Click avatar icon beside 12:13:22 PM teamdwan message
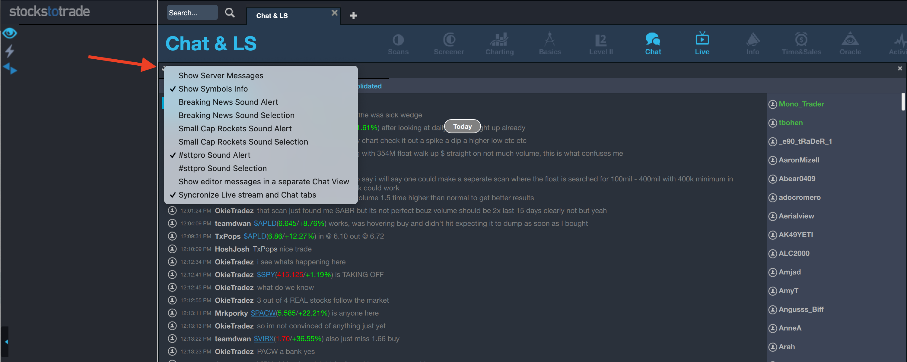The width and height of the screenshot is (907, 362). tap(172, 338)
